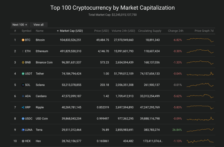224x147 pixels.
Task: Click the Binance Coin BNB icon
Action: pos(23,62)
